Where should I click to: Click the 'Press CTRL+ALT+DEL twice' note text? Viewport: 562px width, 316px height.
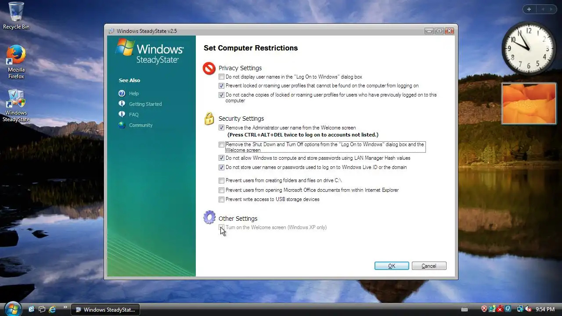click(303, 135)
